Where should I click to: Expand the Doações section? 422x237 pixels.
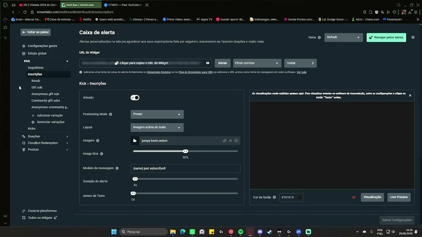coord(67,137)
